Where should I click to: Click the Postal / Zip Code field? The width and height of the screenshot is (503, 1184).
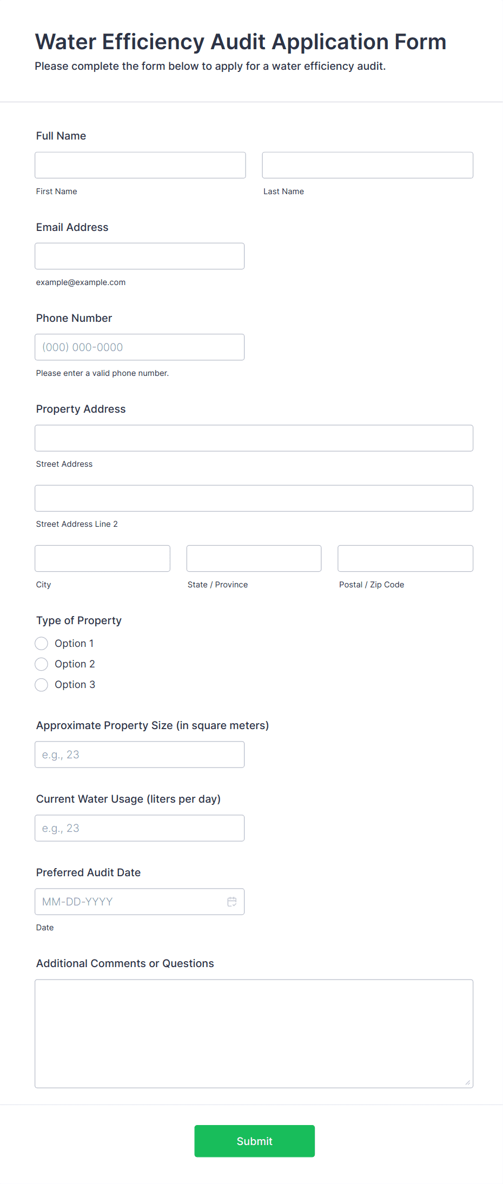405,558
